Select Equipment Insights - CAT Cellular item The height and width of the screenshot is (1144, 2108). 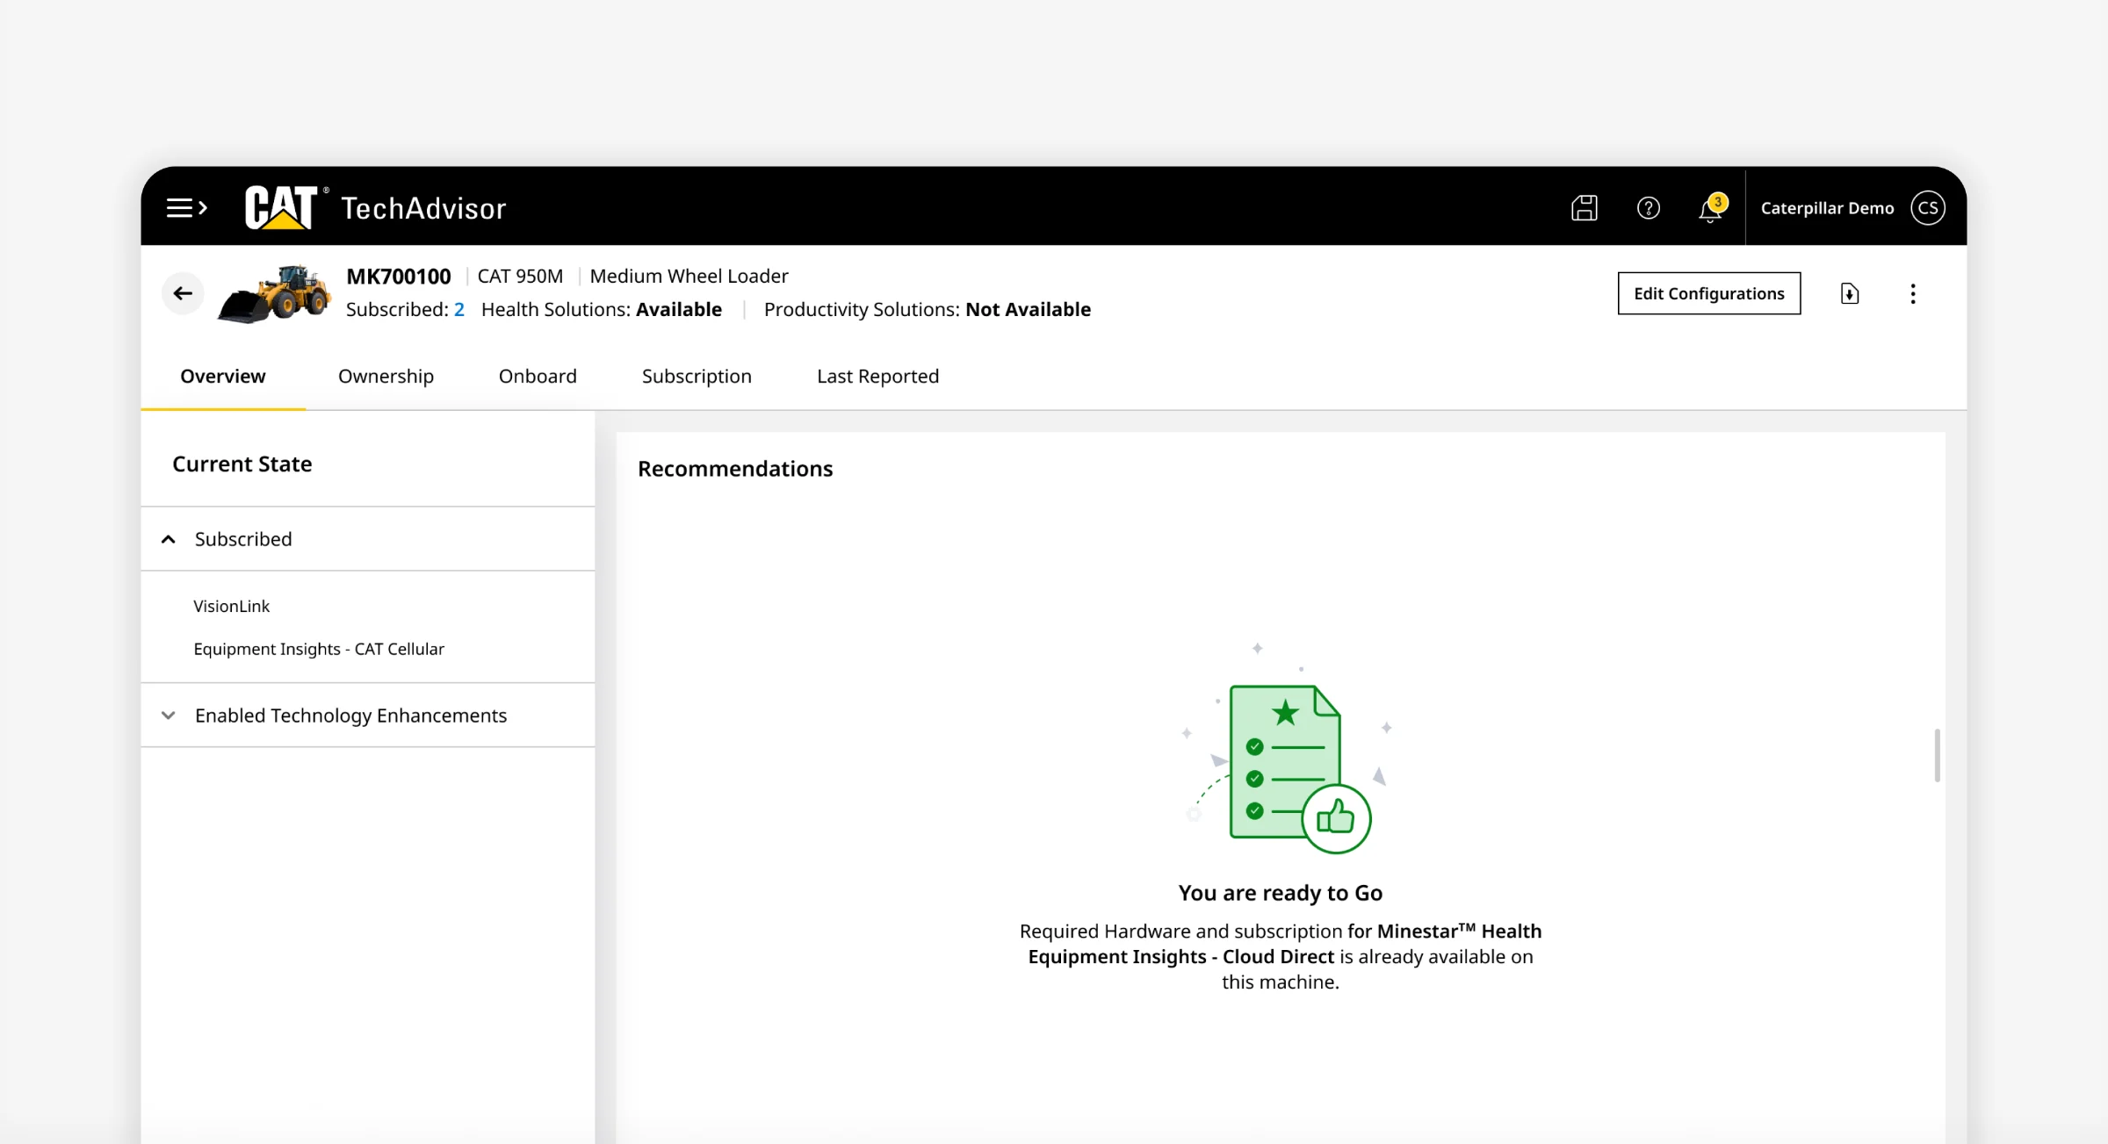tap(319, 649)
